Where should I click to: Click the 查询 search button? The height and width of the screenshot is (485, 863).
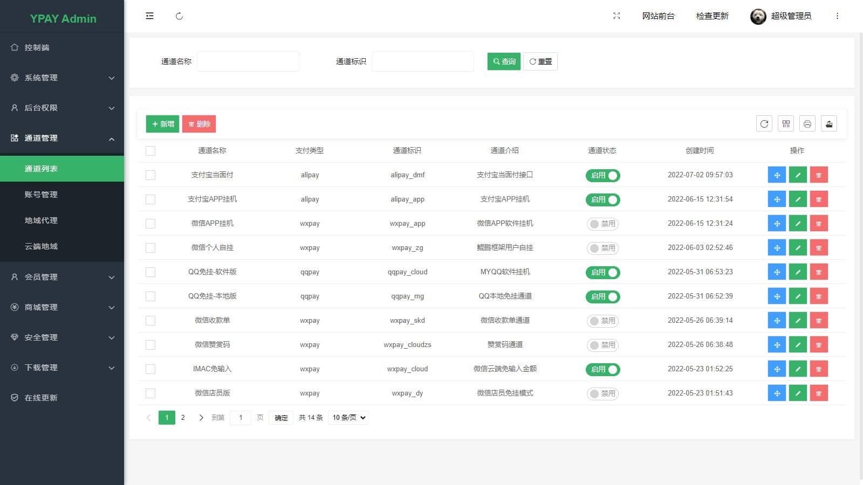coord(503,61)
